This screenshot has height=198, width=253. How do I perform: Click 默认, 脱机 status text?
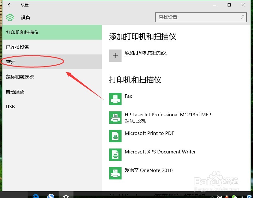(135, 121)
